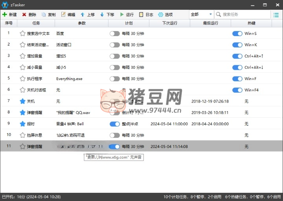Sort by 下次运行 column header
The width and height of the screenshot is (283, 201).
click(170, 23)
